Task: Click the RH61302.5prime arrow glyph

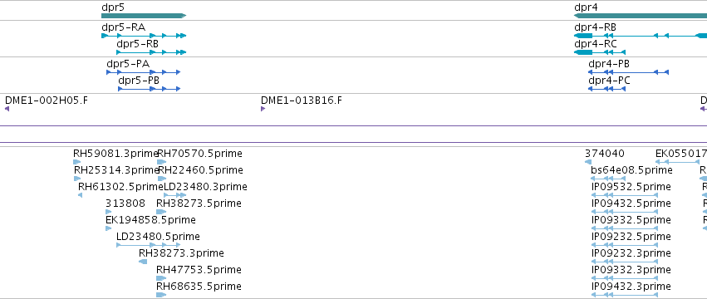Action: [81, 195]
